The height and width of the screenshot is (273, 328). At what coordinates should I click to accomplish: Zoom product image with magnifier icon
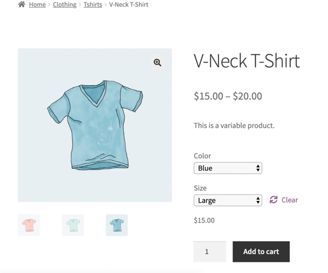157,62
